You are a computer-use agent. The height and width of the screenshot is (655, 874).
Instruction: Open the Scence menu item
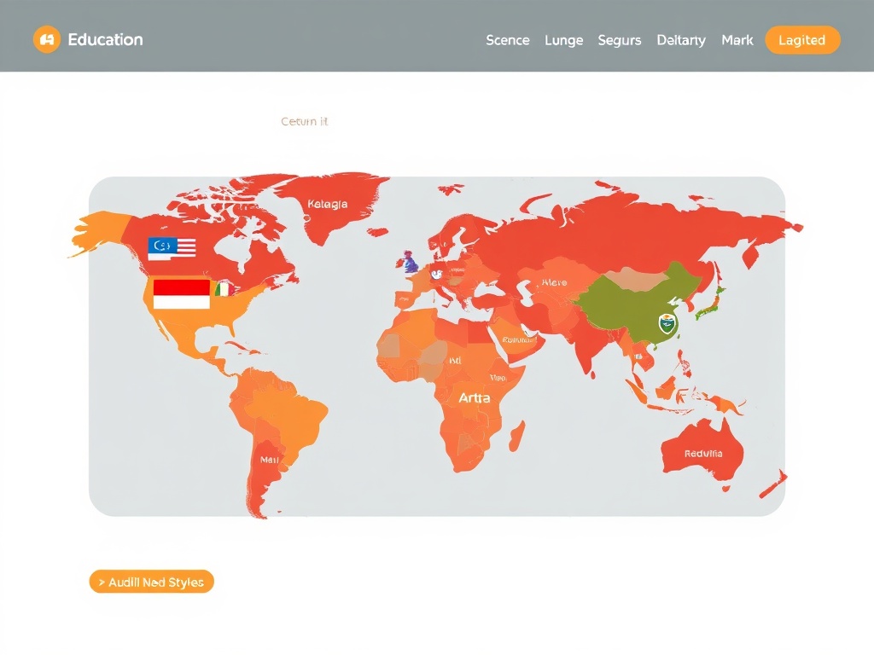click(x=507, y=40)
